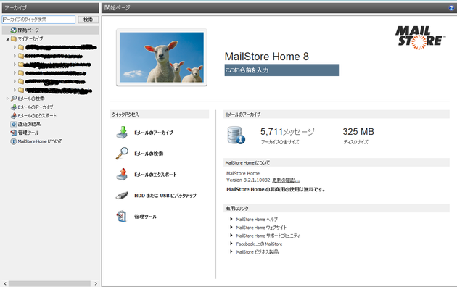Click the マイアーカイブ folder icon
This screenshot has height=287, width=457.
tap(14, 38)
